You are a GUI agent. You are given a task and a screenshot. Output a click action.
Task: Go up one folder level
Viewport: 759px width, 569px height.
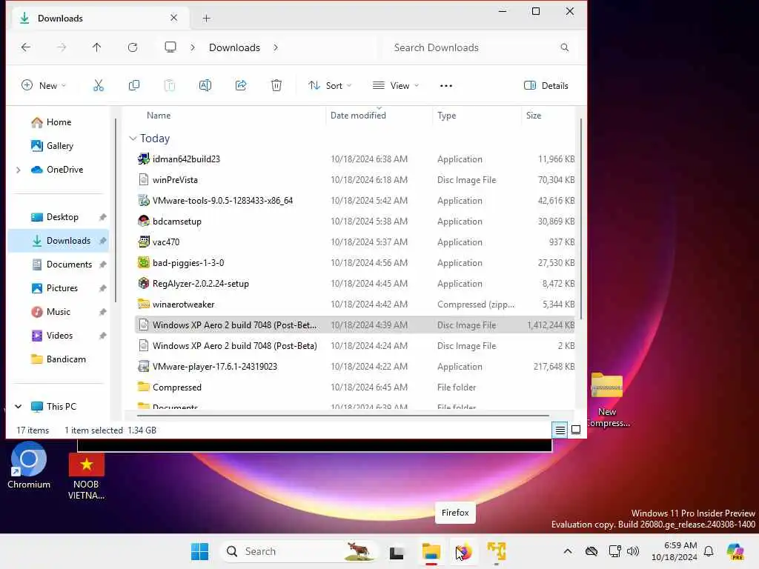[x=97, y=47]
